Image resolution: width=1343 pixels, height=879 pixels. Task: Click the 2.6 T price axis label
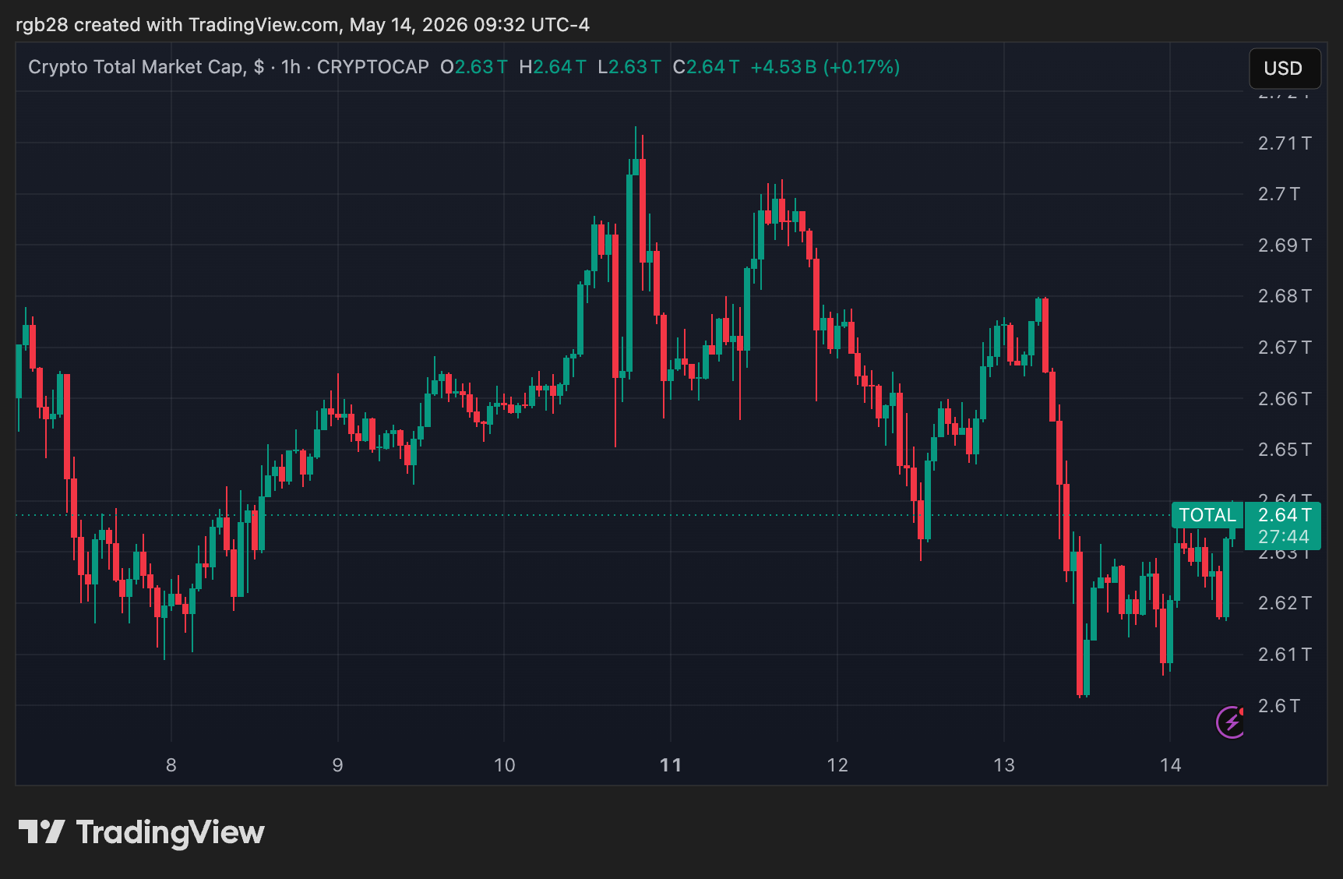[x=1279, y=706]
